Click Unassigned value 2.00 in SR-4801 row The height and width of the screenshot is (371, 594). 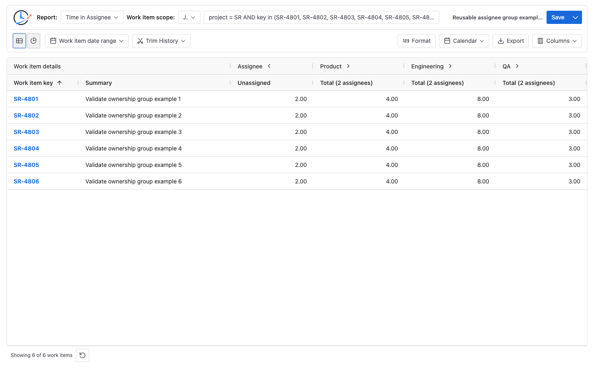pyautogui.click(x=301, y=99)
